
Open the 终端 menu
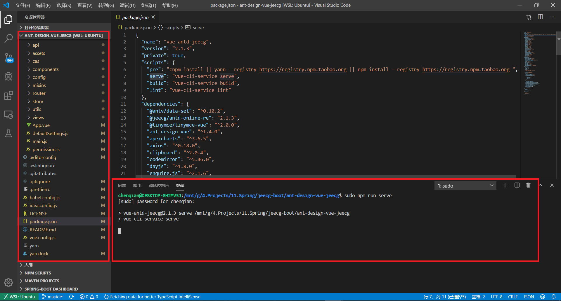coord(149,5)
